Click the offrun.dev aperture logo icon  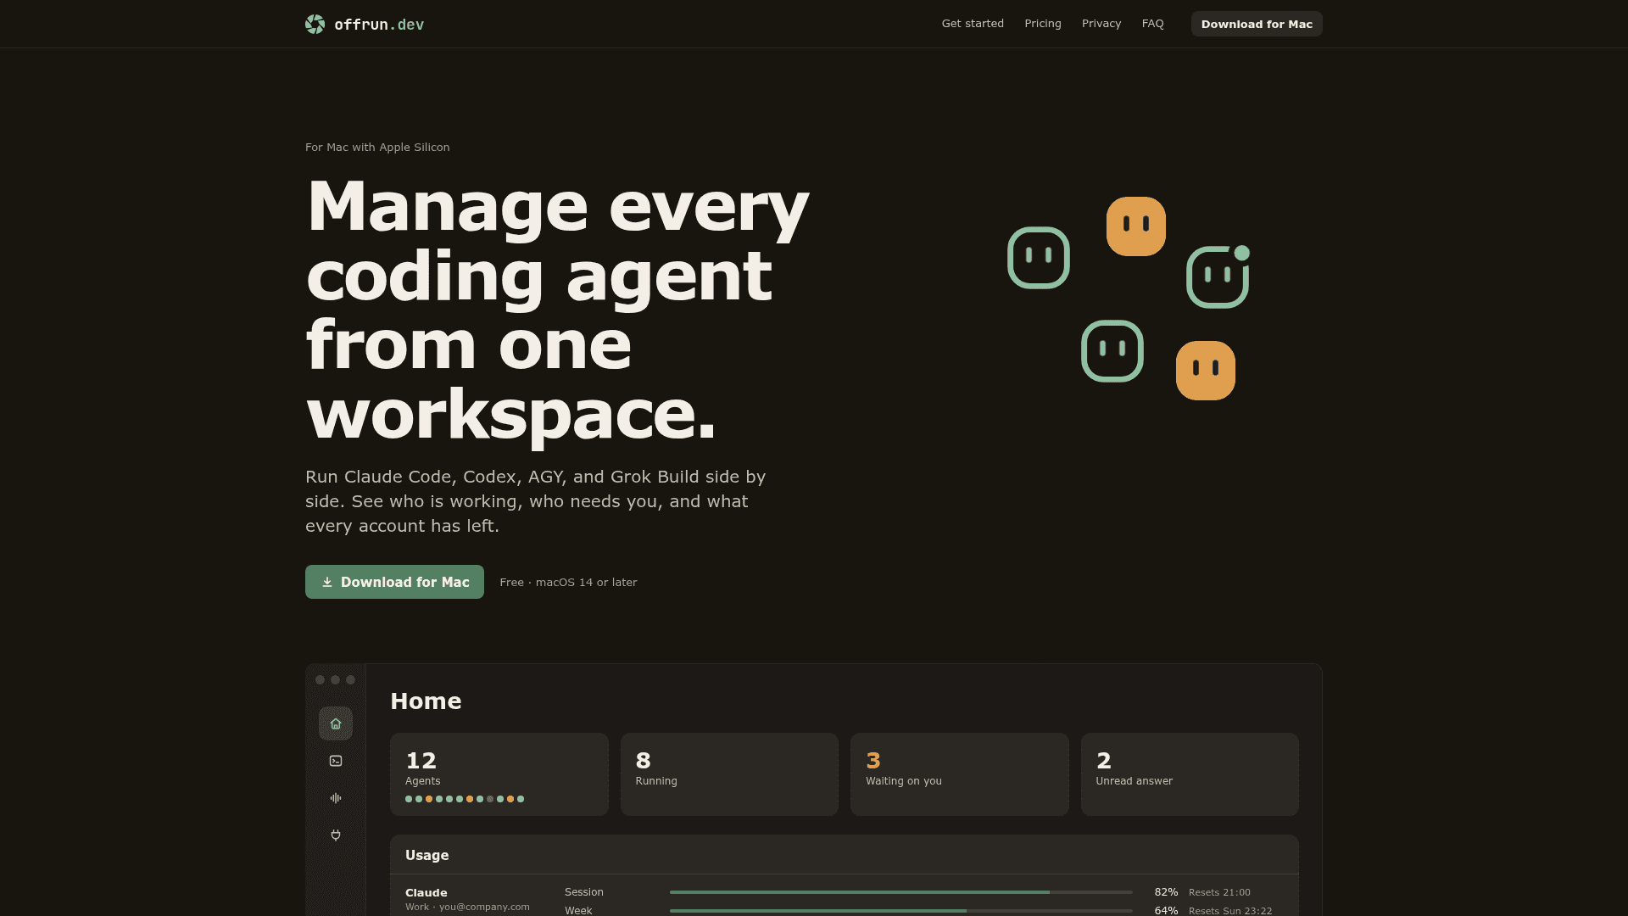pos(315,24)
